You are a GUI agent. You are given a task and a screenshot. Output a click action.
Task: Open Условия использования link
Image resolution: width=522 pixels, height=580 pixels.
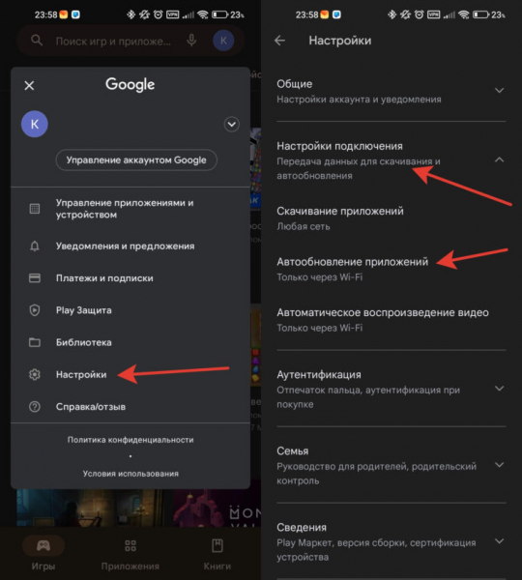[x=130, y=474]
